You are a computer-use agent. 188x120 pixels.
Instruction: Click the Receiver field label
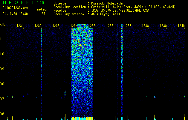[61, 10]
